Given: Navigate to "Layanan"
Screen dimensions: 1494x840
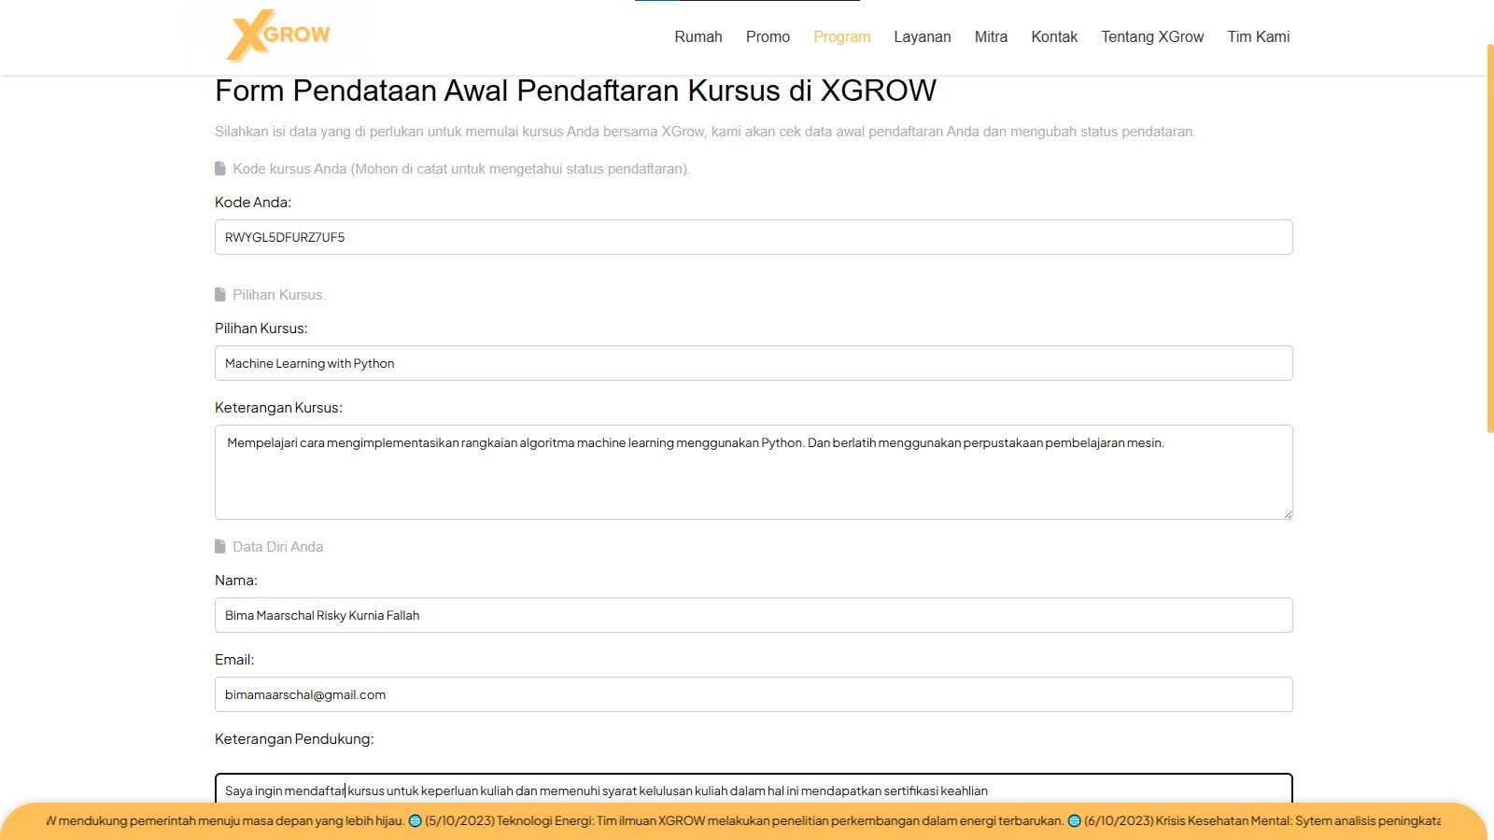Looking at the screenshot, I should (922, 36).
